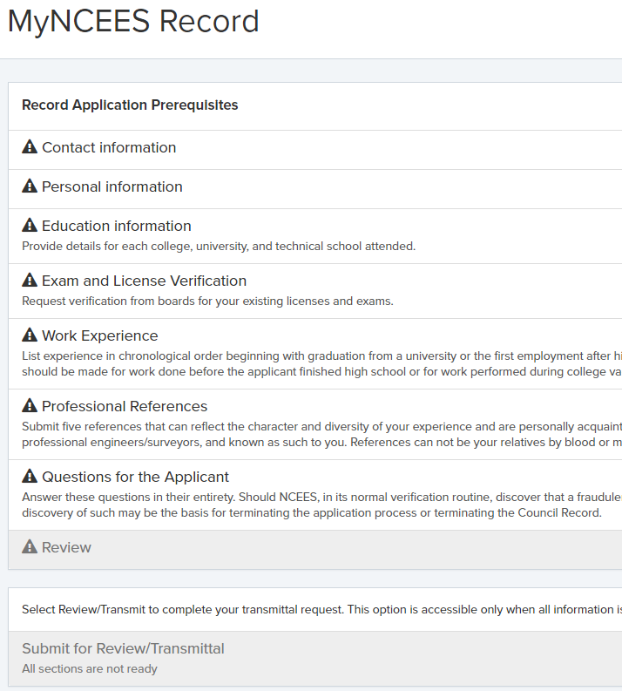
Task: Click the warning icon beside Personal information
Action: click(30, 186)
